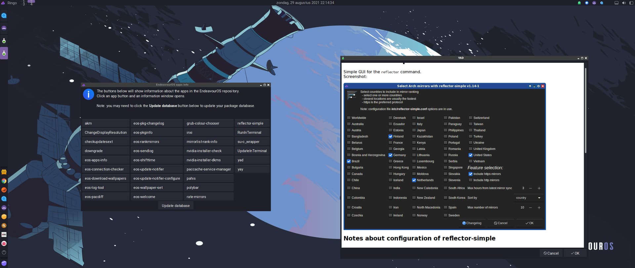The width and height of the screenshot is (635, 268).
Task: Open the volume control in the top panel
Action: click(624, 3)
